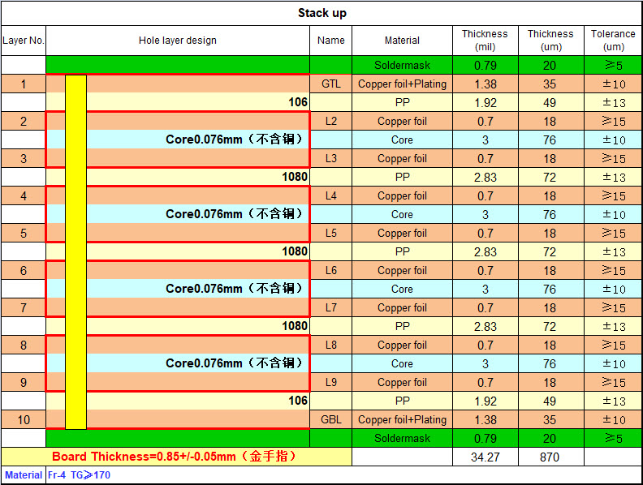The height and width of the screenshot is (485, 643).
Task: Click the bottom Soldermask material cell
Action: pyautogui.click(x=403, y=438)
